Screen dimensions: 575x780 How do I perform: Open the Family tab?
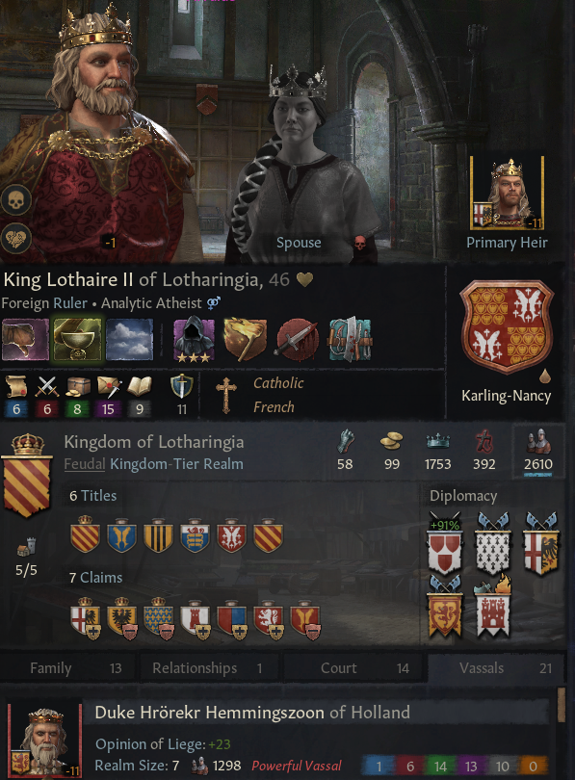tap(67, 667)
